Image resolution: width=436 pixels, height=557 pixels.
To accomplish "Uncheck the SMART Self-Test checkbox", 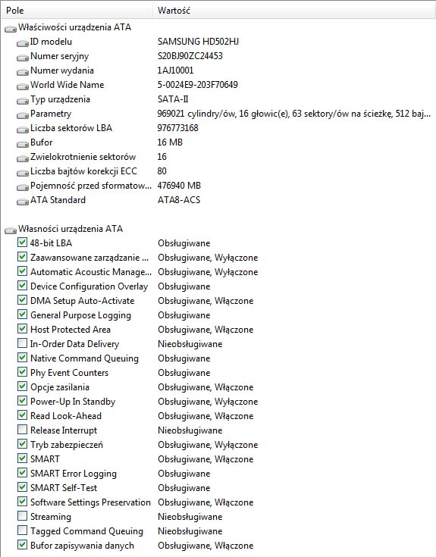I will tap(22, 487).
